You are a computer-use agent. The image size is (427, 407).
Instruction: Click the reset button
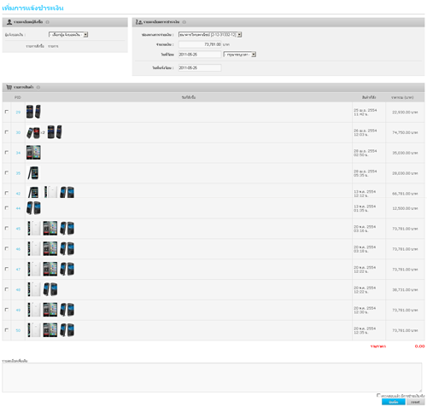(415, 402)
